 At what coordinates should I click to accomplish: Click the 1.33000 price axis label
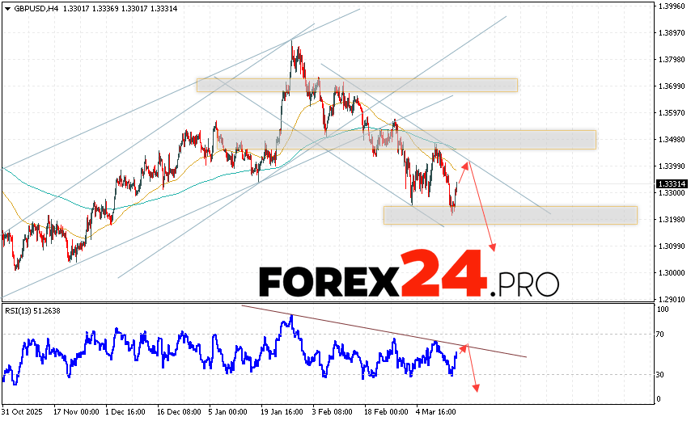pyautogui.click(x=672, y=192)
